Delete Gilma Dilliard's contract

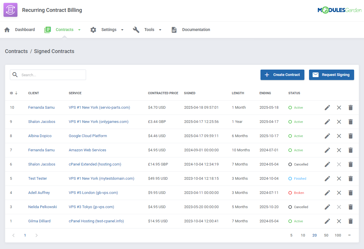(351, 221)
